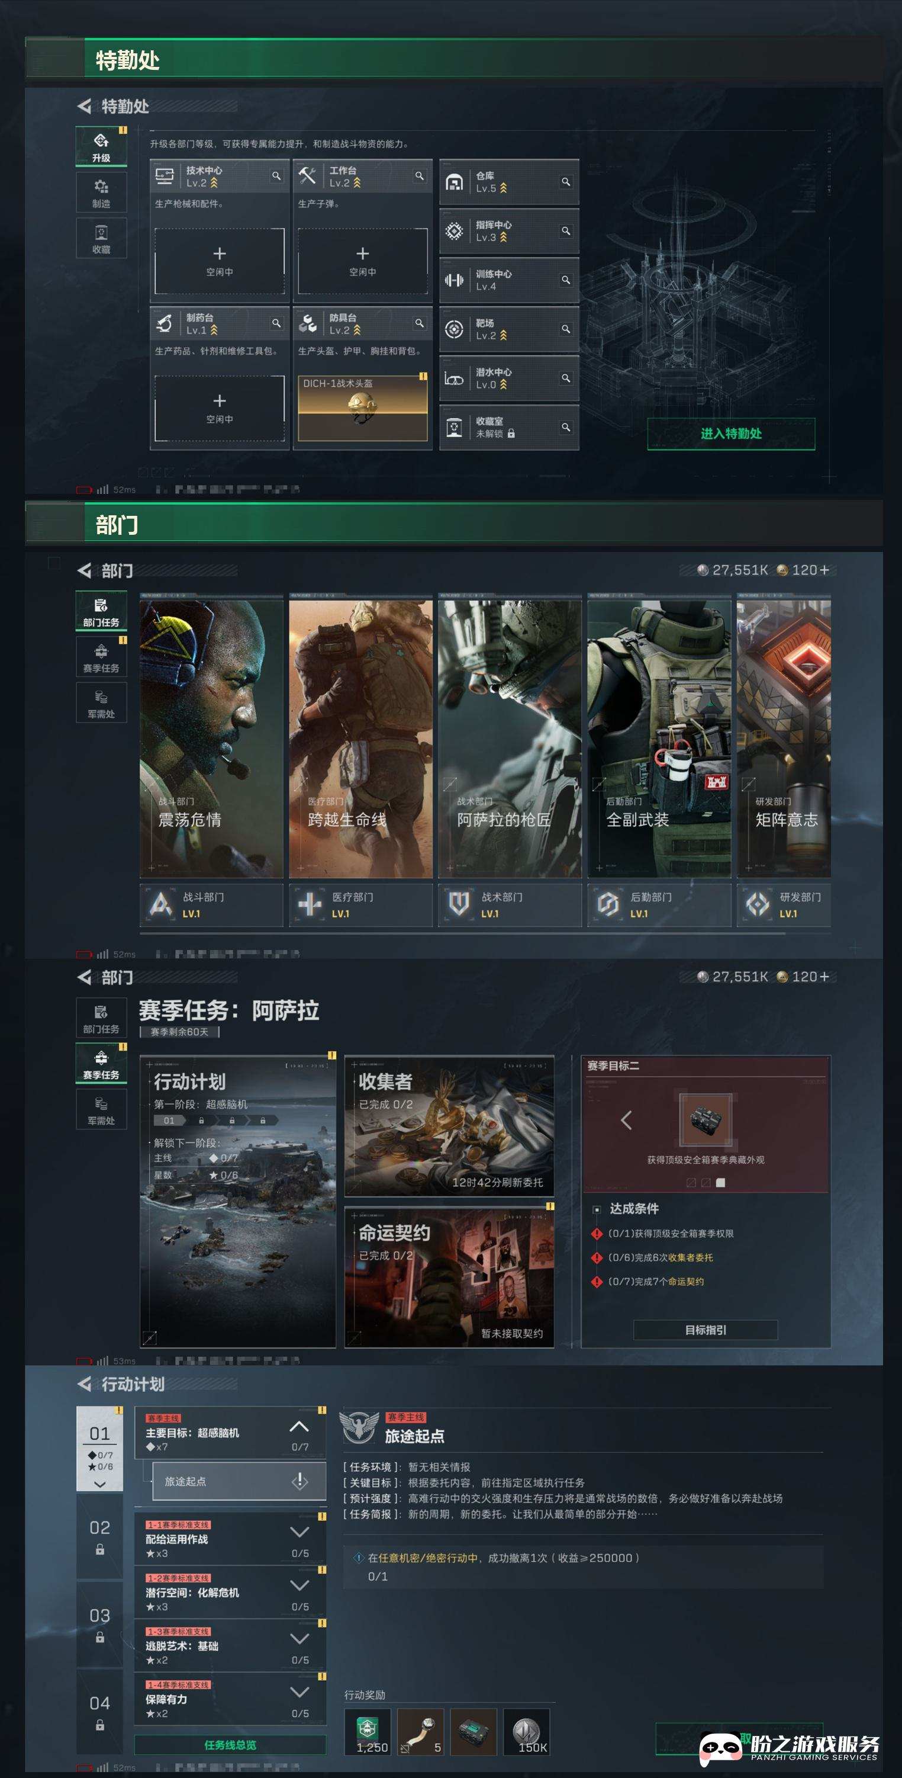Expand the 逃脱艺术:基础 entry

299,1639
